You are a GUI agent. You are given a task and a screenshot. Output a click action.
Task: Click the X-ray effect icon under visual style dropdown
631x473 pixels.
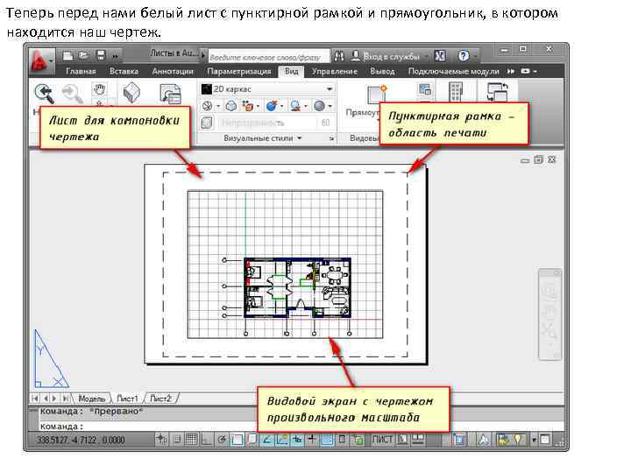coord(231,106)
